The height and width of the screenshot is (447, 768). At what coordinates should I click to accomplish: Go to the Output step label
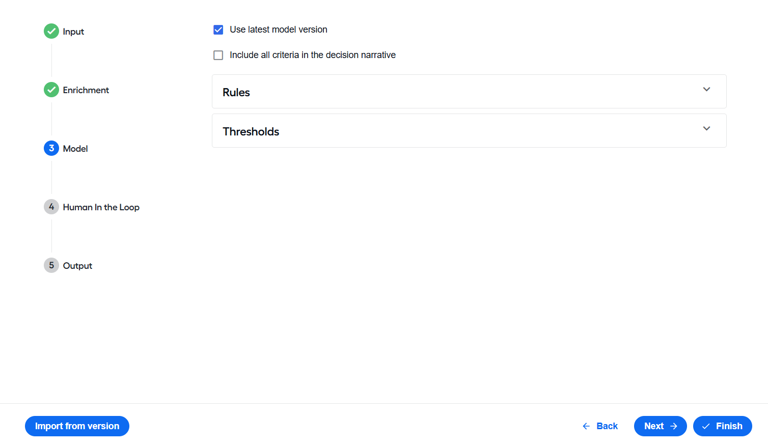pyautogui.click(x=77, y=266)
